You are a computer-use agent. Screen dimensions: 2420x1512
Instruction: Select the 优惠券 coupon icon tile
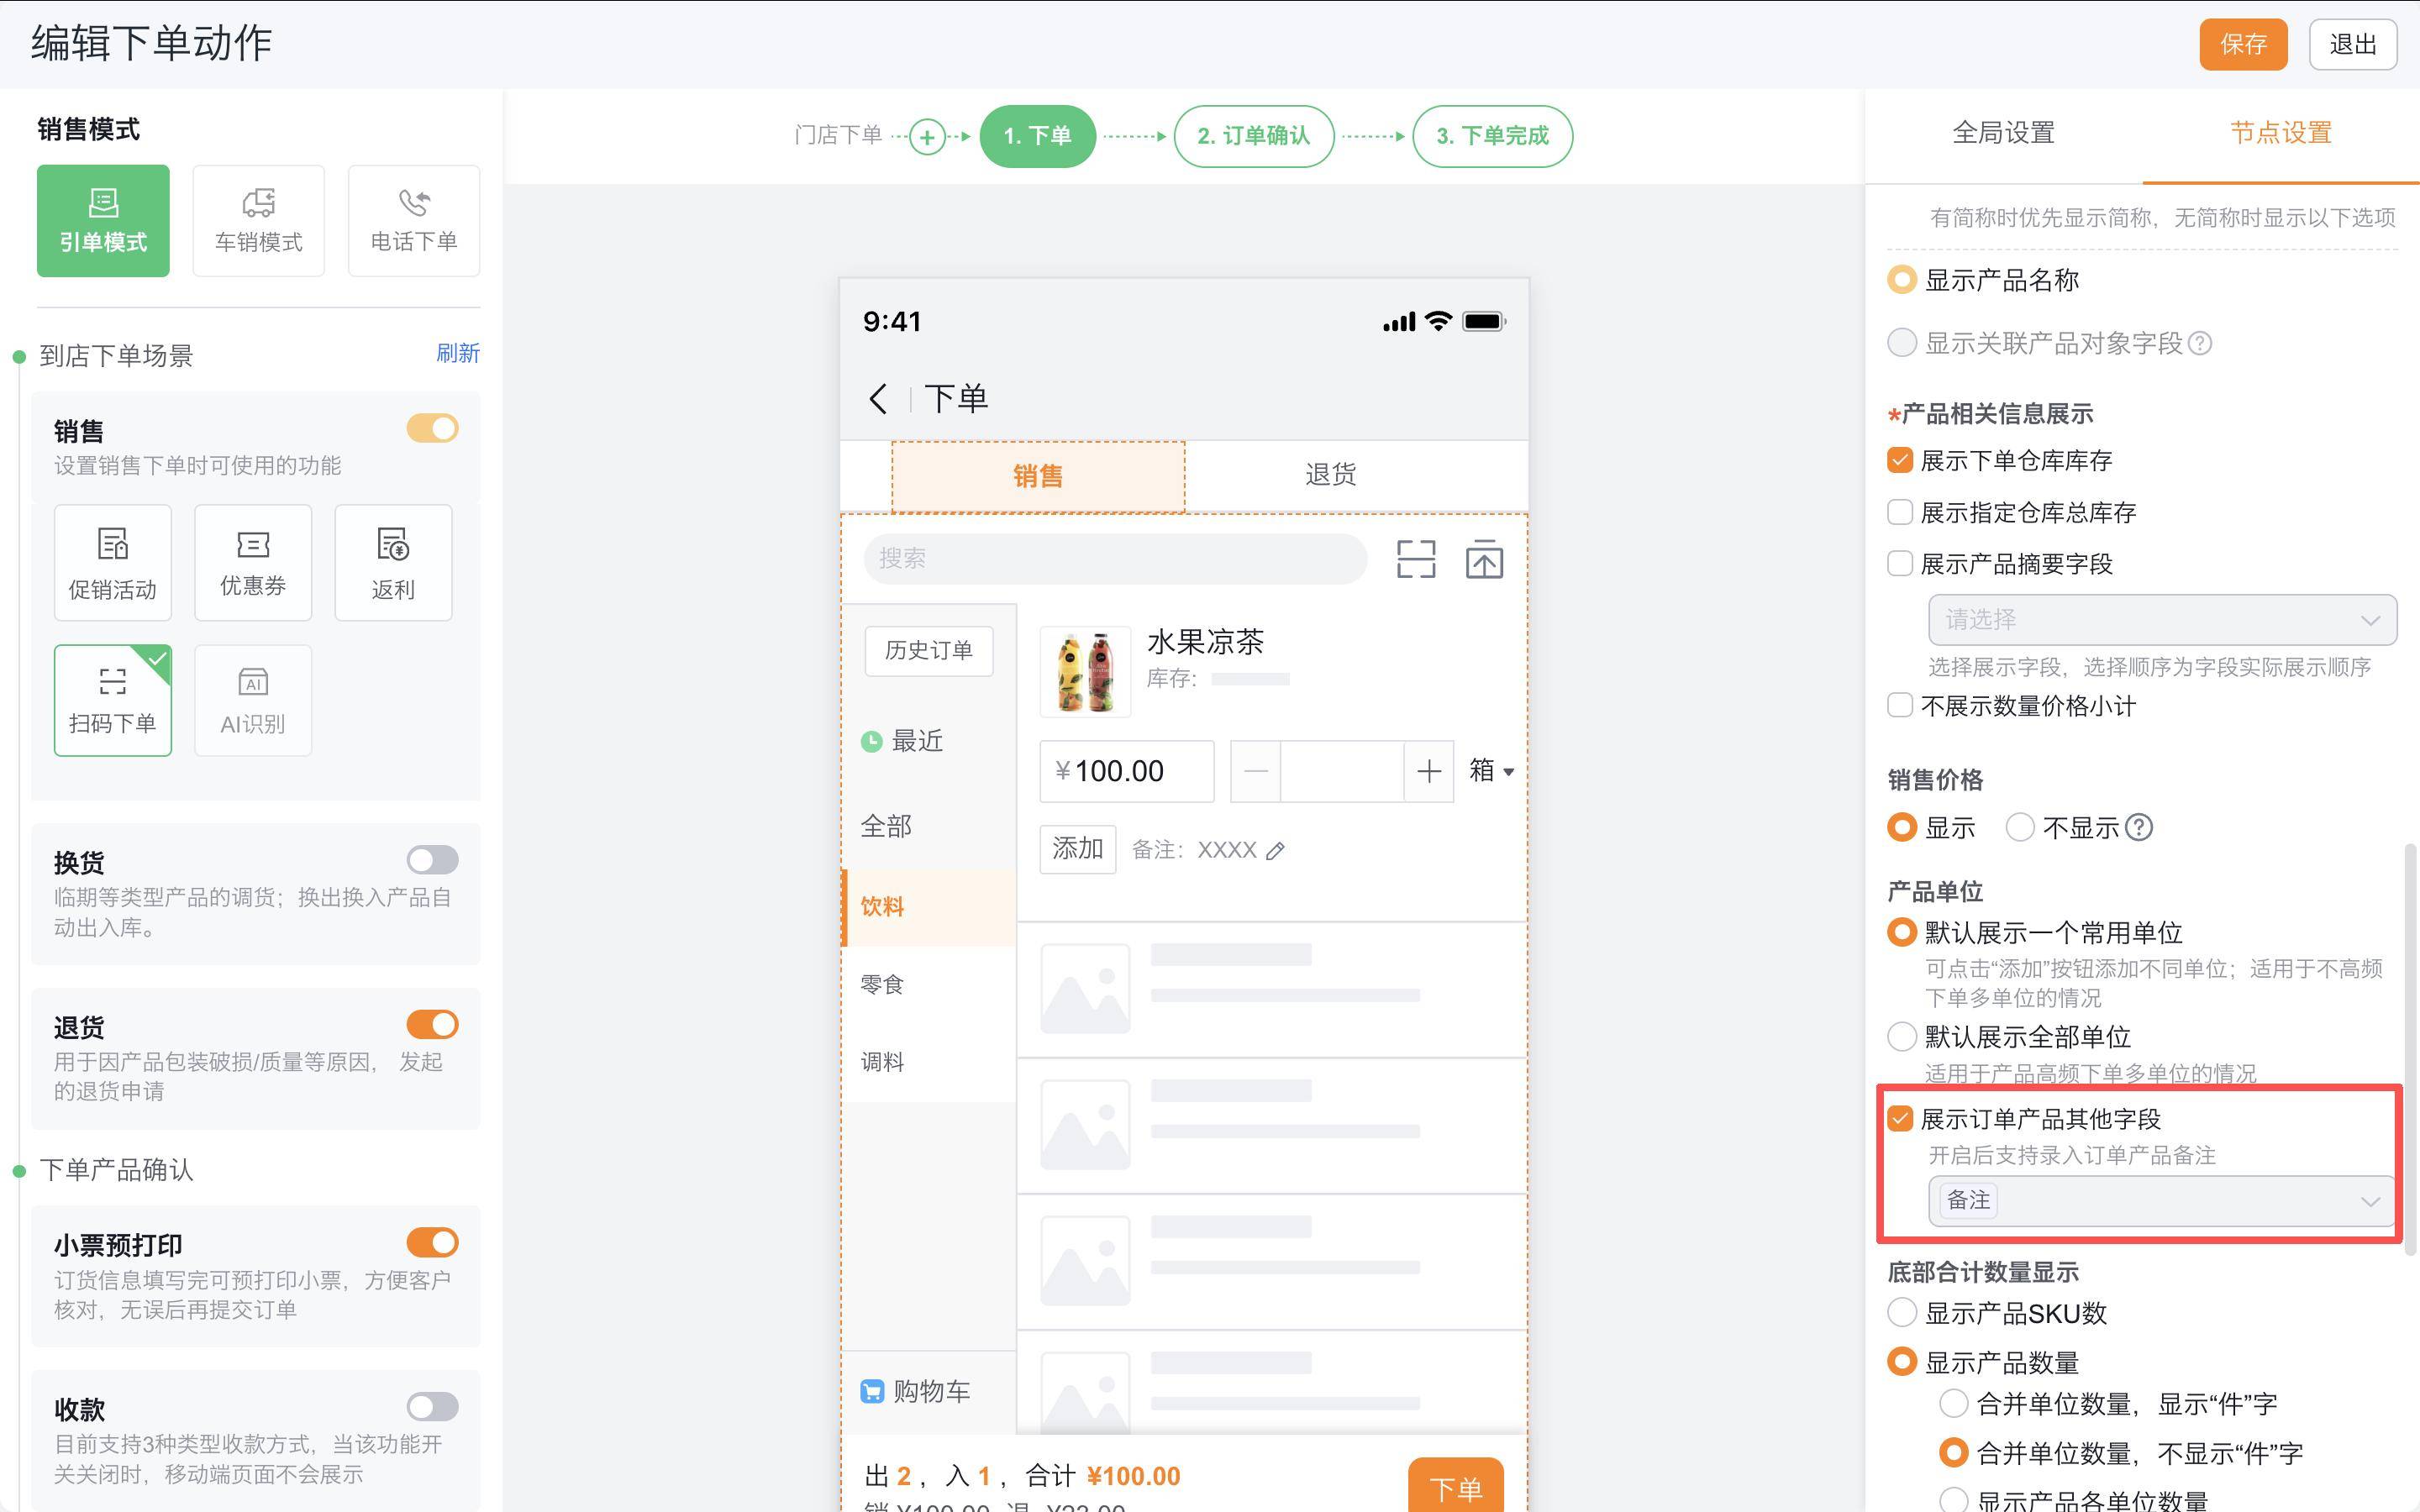(253, 563)
